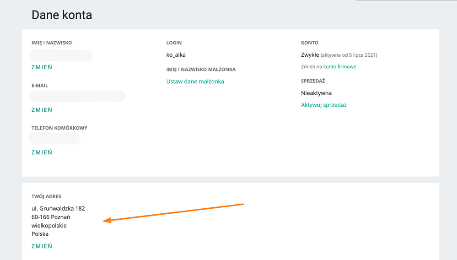Image resolution: width=457 pixels, height=260 pixels.
Task: Change address via ZMIEŃ under Twój adres
Action: click(x=42, y=246)
